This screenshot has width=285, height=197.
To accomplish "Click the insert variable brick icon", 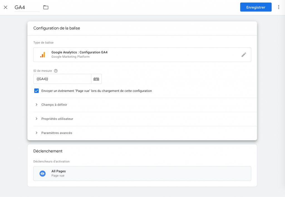I will click(96, 79).
